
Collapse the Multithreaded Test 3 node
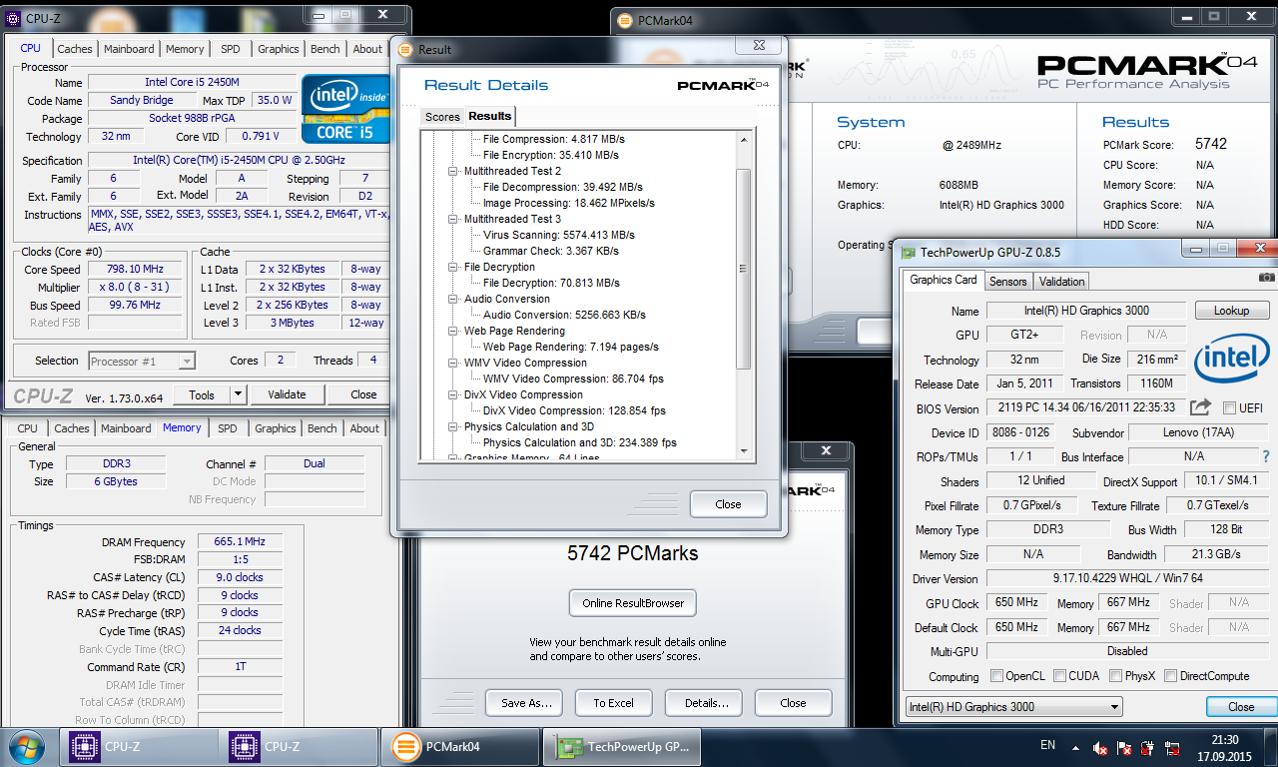(453, 219)
